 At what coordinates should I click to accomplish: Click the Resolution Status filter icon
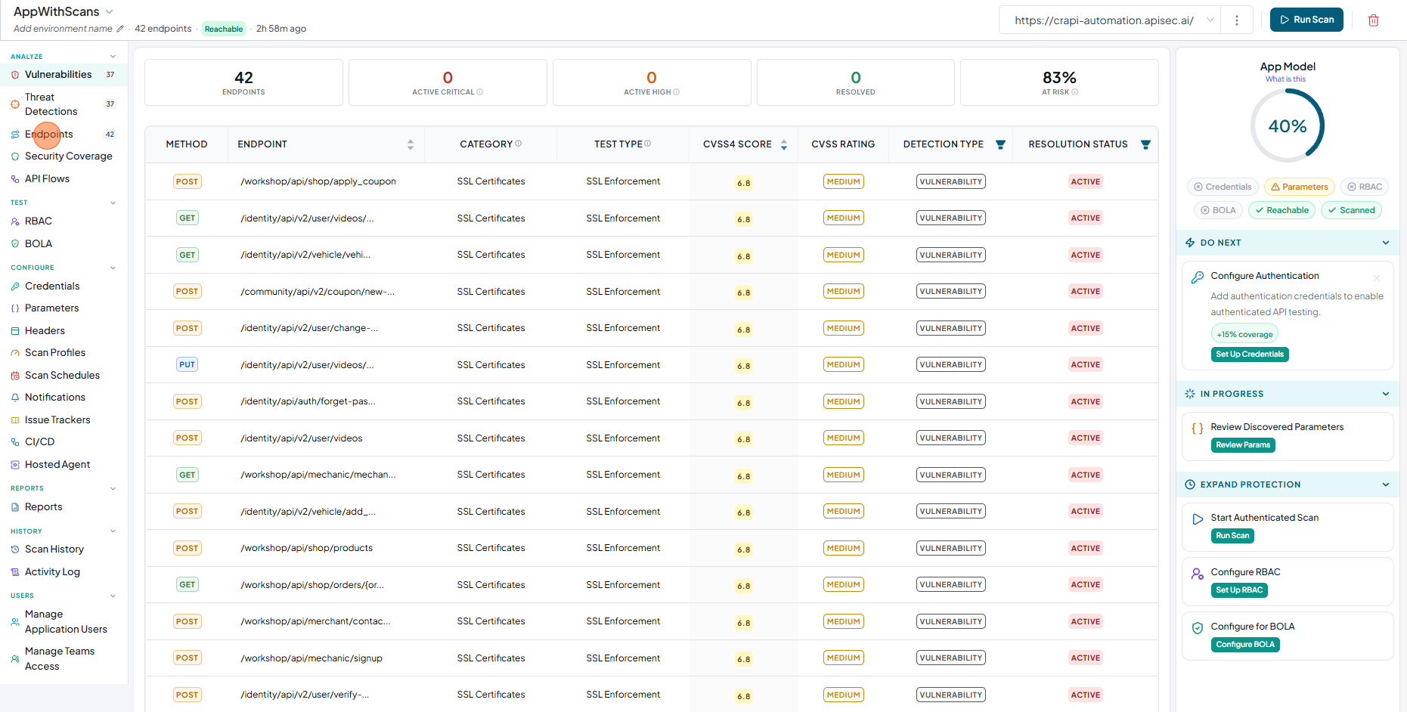(x=1145, y=144)
